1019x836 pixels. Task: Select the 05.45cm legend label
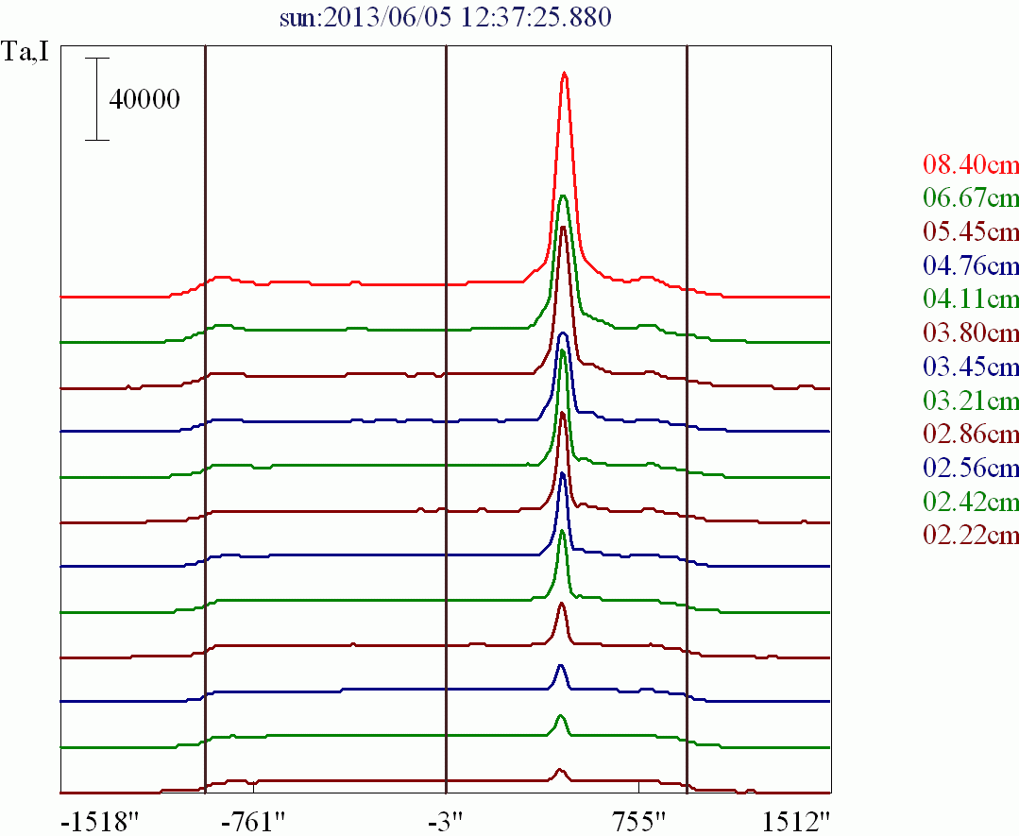971,231
